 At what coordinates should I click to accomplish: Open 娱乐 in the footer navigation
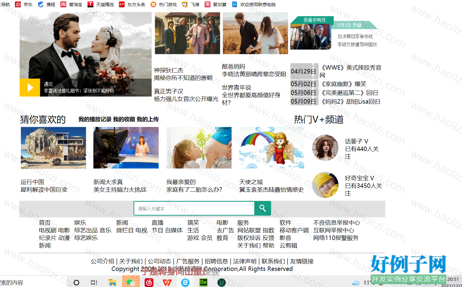pos(80,223)
